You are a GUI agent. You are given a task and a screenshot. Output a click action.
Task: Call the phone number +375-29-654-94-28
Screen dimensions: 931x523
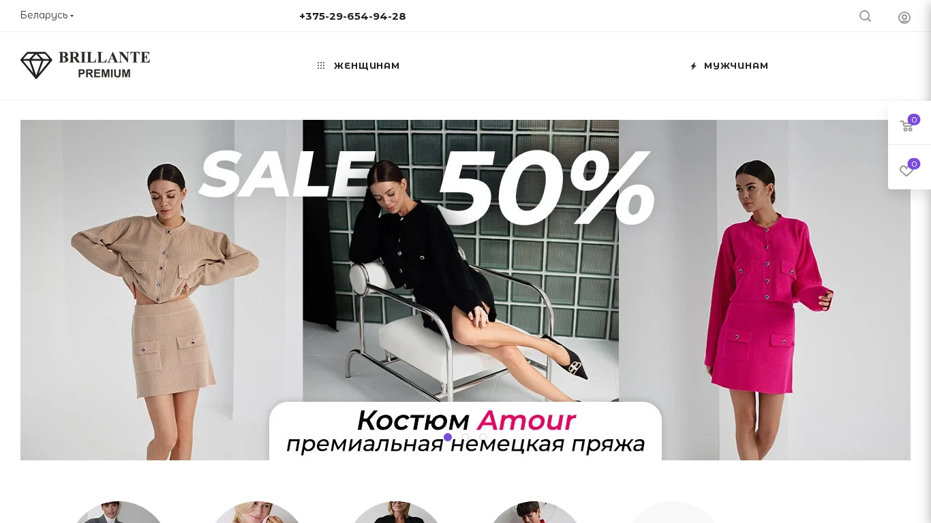click(x=352, y=16)
